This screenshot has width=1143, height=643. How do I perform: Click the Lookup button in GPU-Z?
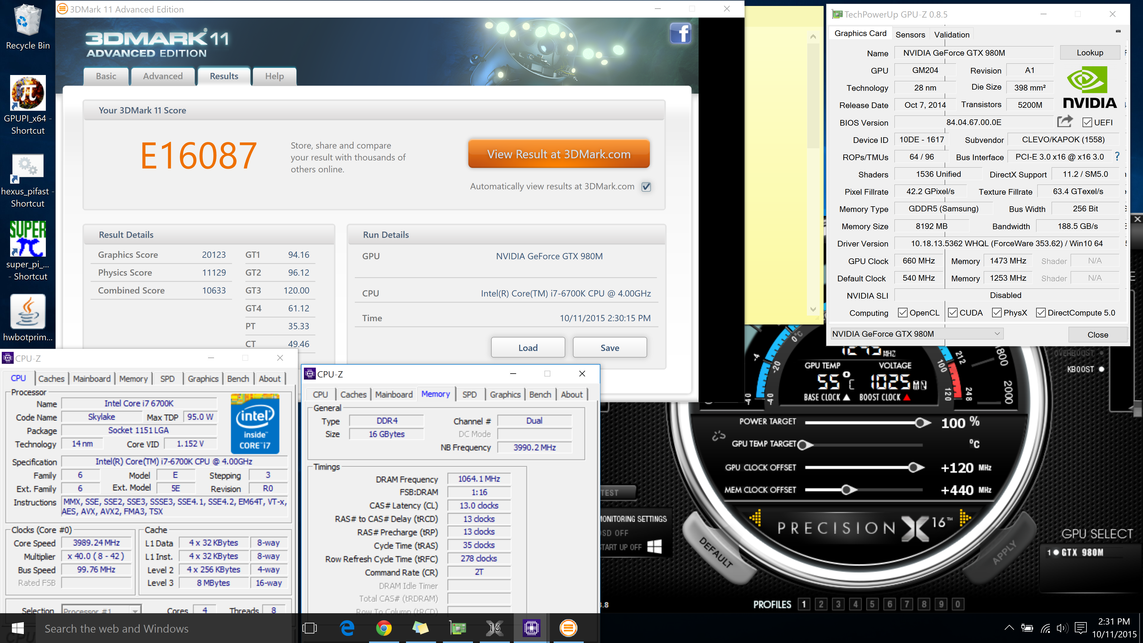(x=1090, y=52)
